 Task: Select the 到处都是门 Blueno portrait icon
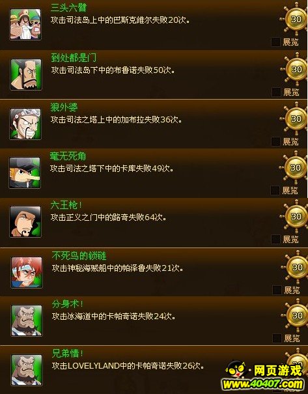point(26,74)
